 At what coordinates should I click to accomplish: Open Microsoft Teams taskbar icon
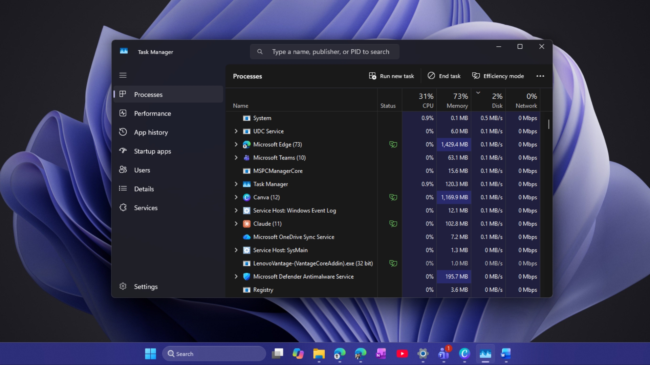(x=444, y=354)
